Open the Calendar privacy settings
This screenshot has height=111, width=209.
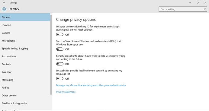[25, 72]
